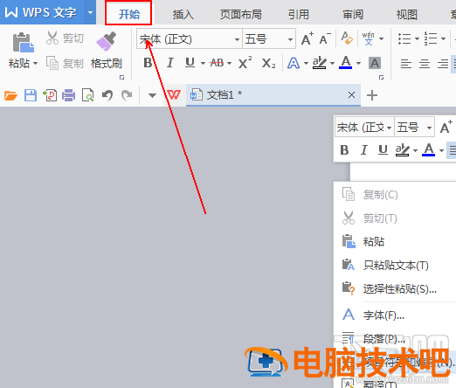Image resolution: width=456 pixels, height=388 pixels.
Task: Switch to the 页面布局 tab
Action: point(240,14)
